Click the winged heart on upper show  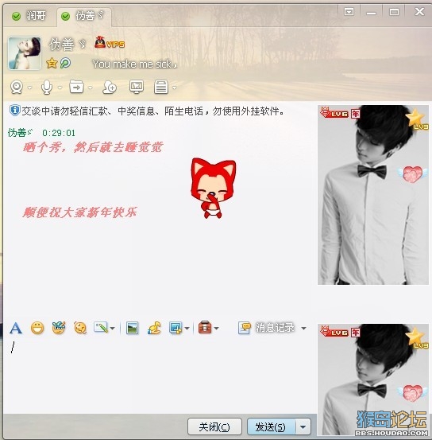pos(412,173)
